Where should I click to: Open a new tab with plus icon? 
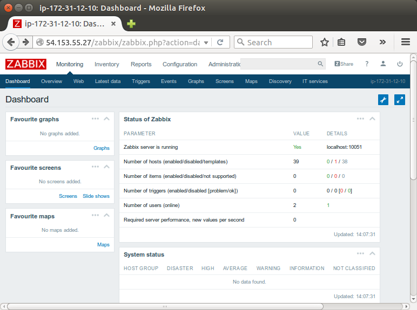pos(131,24)
